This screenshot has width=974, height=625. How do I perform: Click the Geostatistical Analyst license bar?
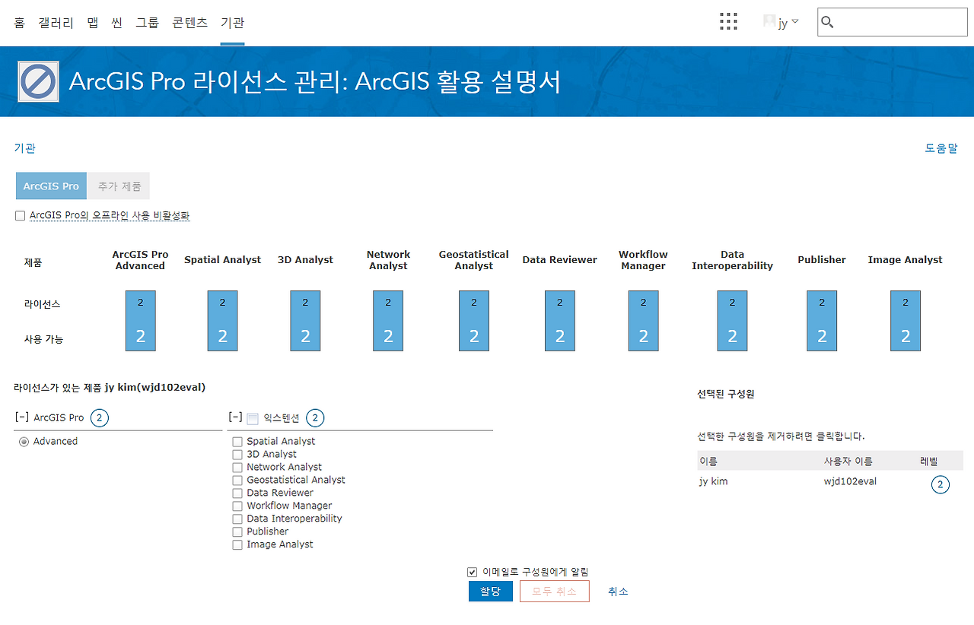point(474,321)
